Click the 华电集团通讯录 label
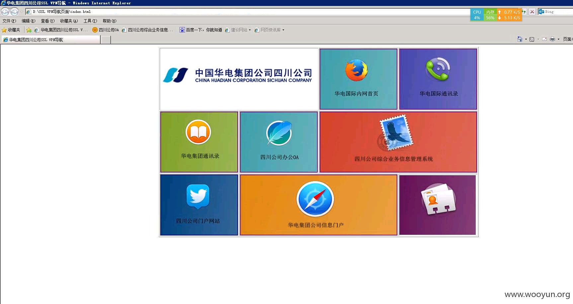 pyautogui.click(x=200, y=156)
